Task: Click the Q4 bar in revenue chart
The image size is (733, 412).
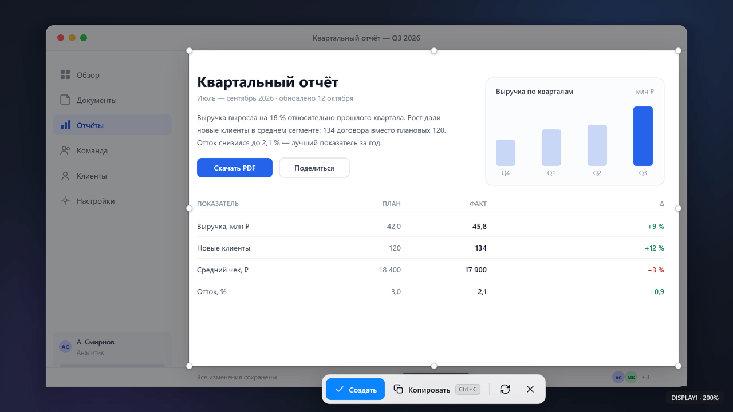Action: click(x=506, y=153)
